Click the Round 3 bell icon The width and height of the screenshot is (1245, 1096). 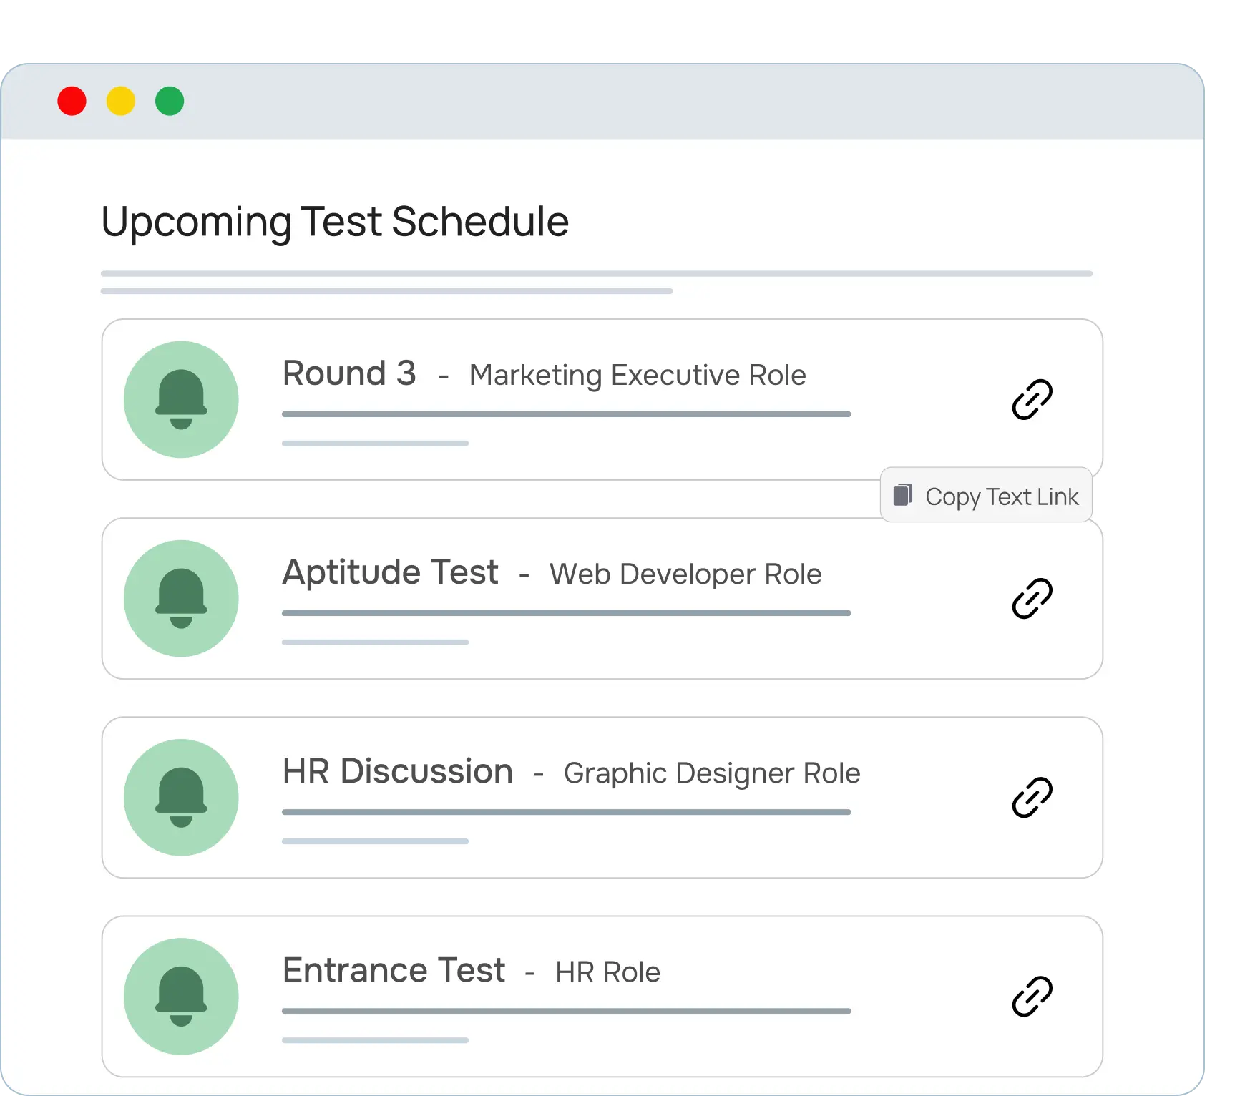tap(181, 399)
